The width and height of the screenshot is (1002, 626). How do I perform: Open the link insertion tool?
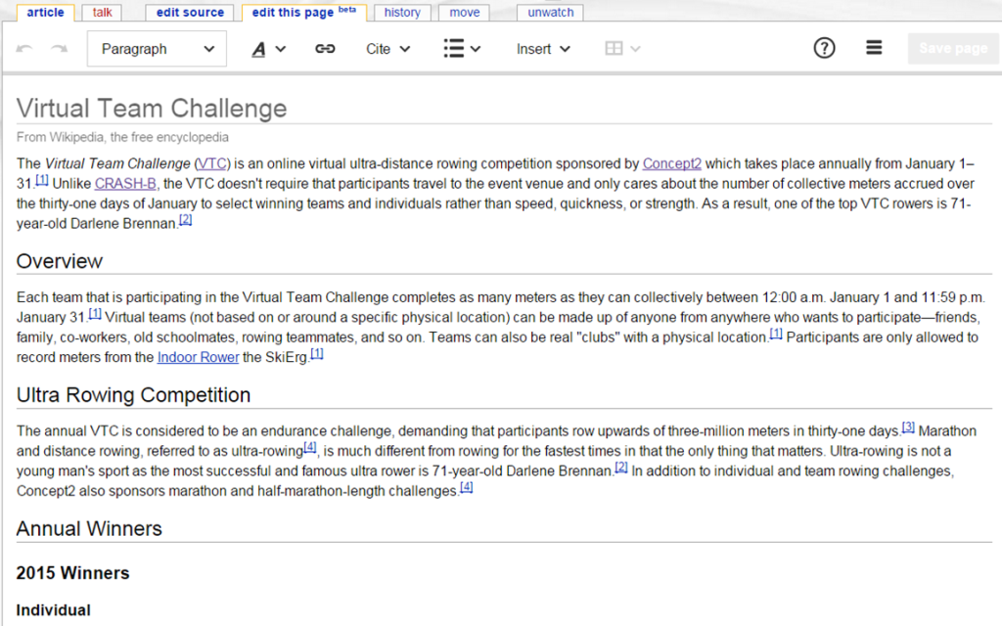324,47
